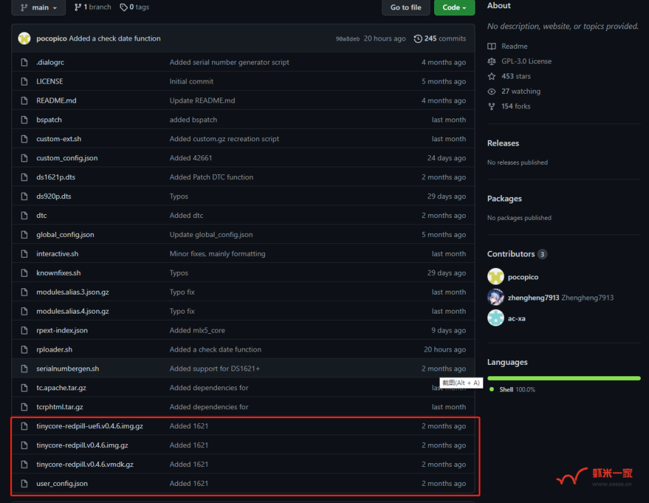Click the book icon next to Readme
The image size is (649, 503).
point(492,46)
